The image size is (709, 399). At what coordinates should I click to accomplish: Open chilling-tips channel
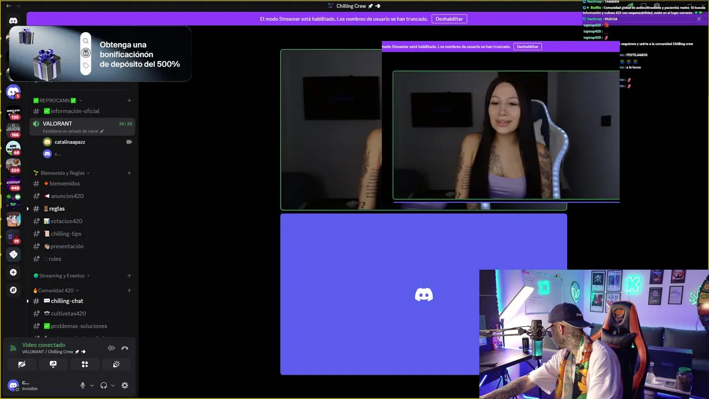82,234
